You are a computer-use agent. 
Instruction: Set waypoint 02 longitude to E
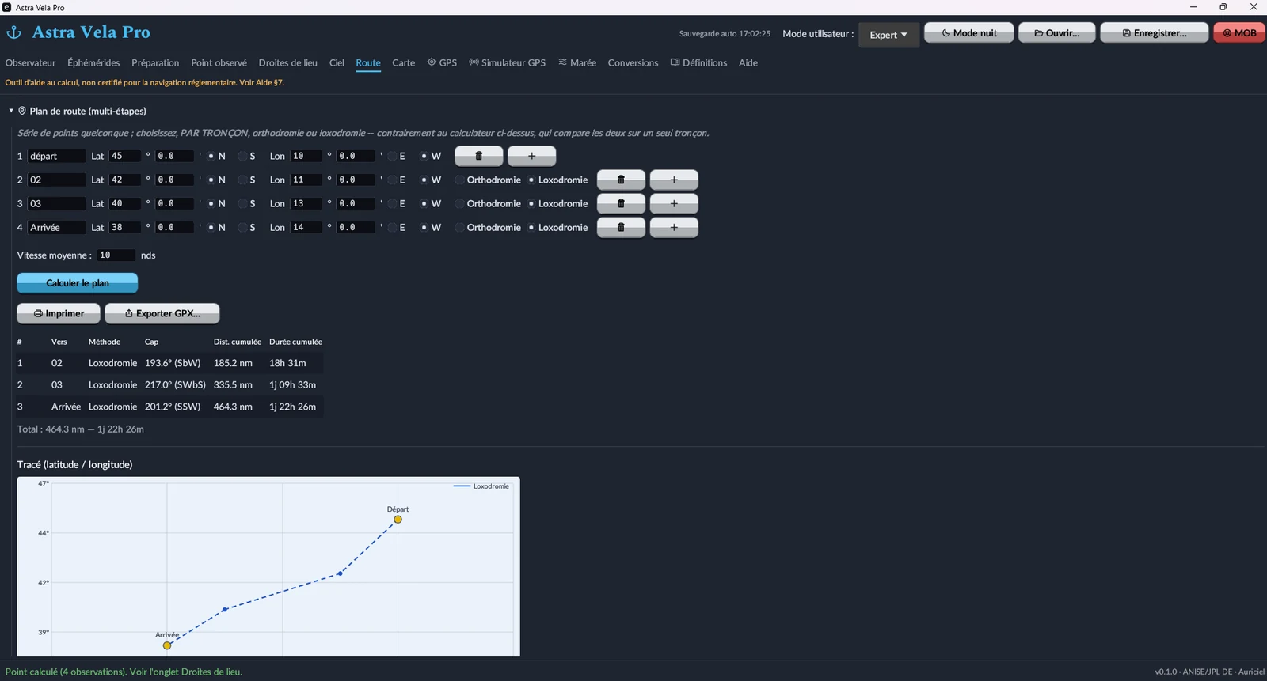coord(396,180)
